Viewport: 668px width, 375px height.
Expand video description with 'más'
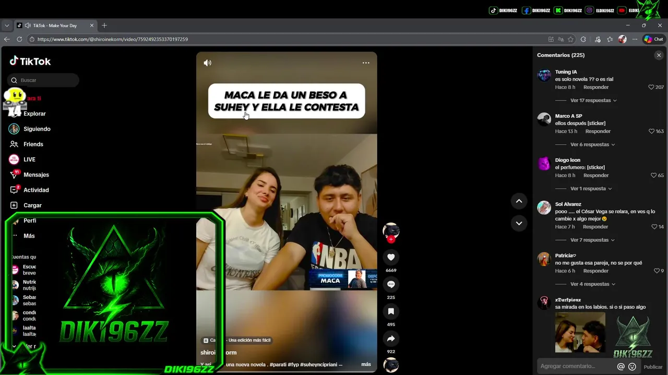tap(366, 364)
